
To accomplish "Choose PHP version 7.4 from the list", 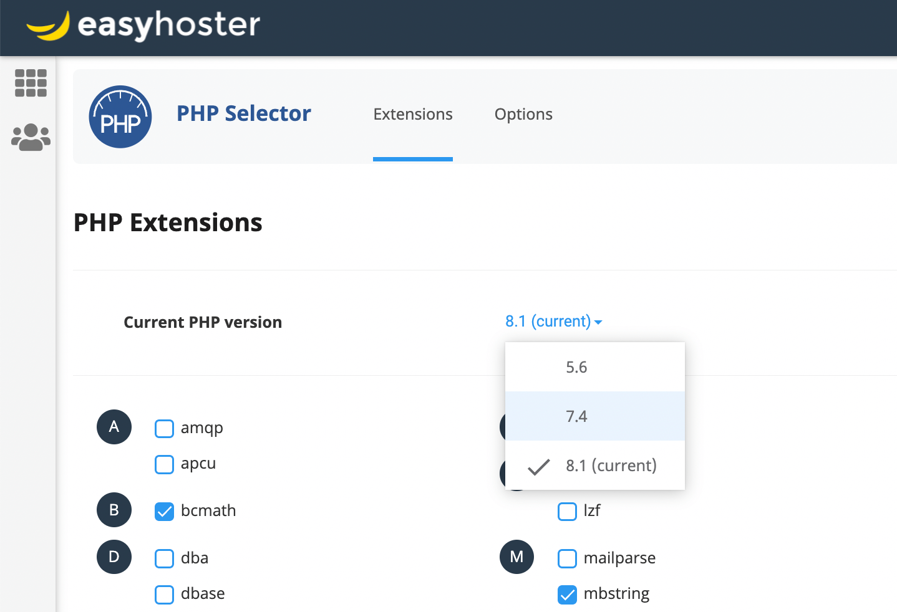I will (x=576, y=416).
